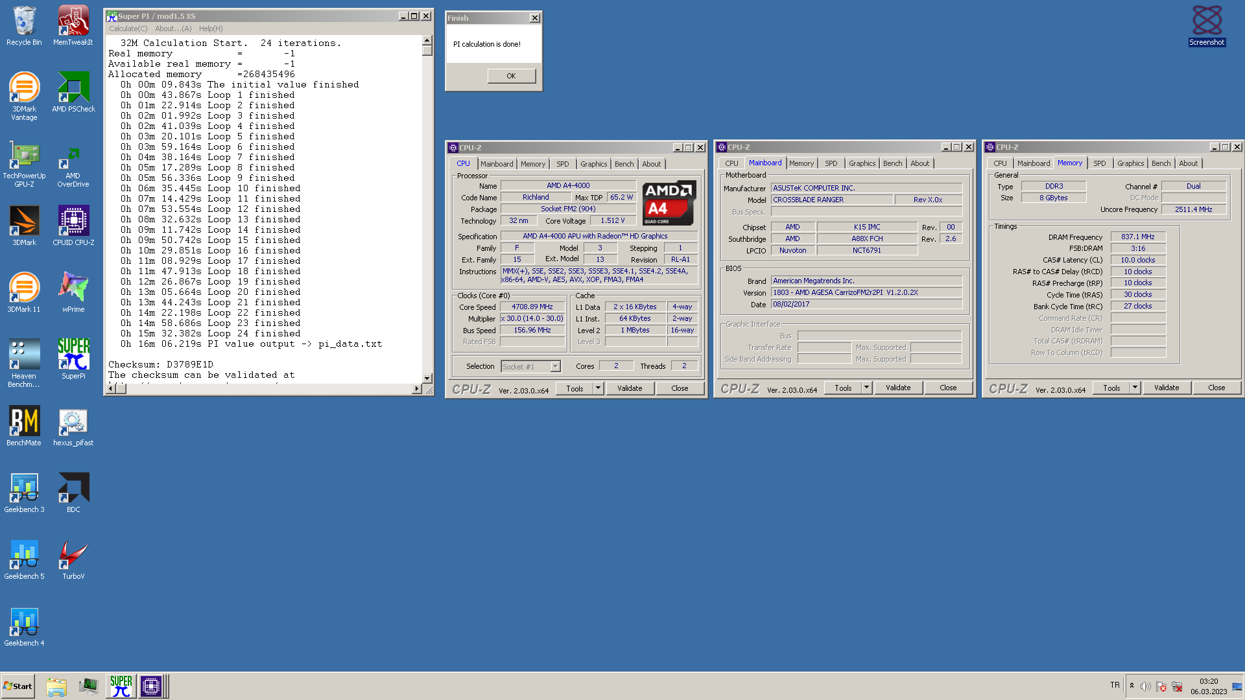Open the Start menu
The image size is (1245, 700).
coord(18,686)
